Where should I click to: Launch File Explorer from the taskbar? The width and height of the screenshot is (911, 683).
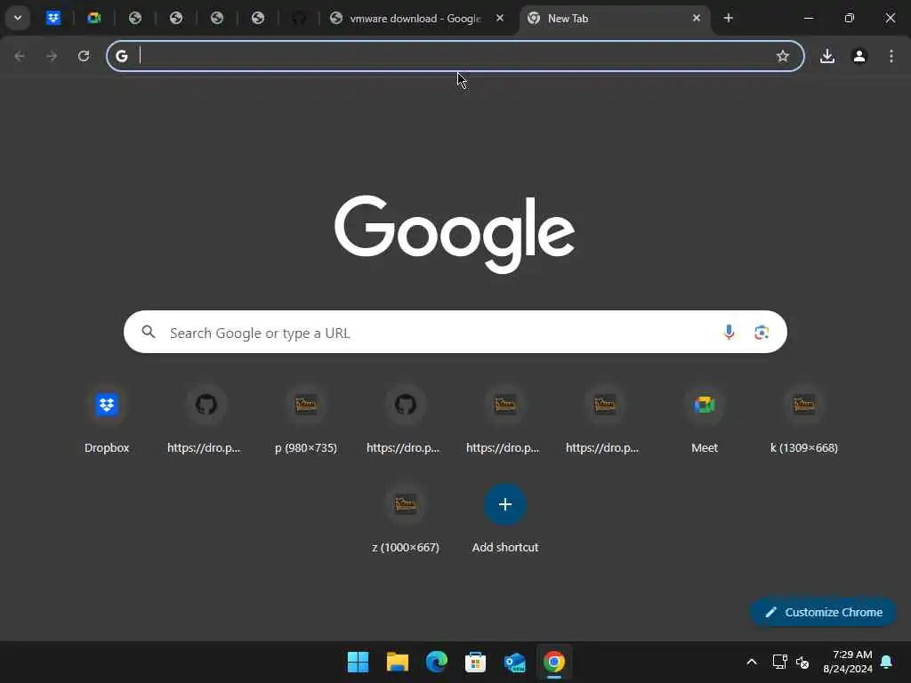pos(398,662)
